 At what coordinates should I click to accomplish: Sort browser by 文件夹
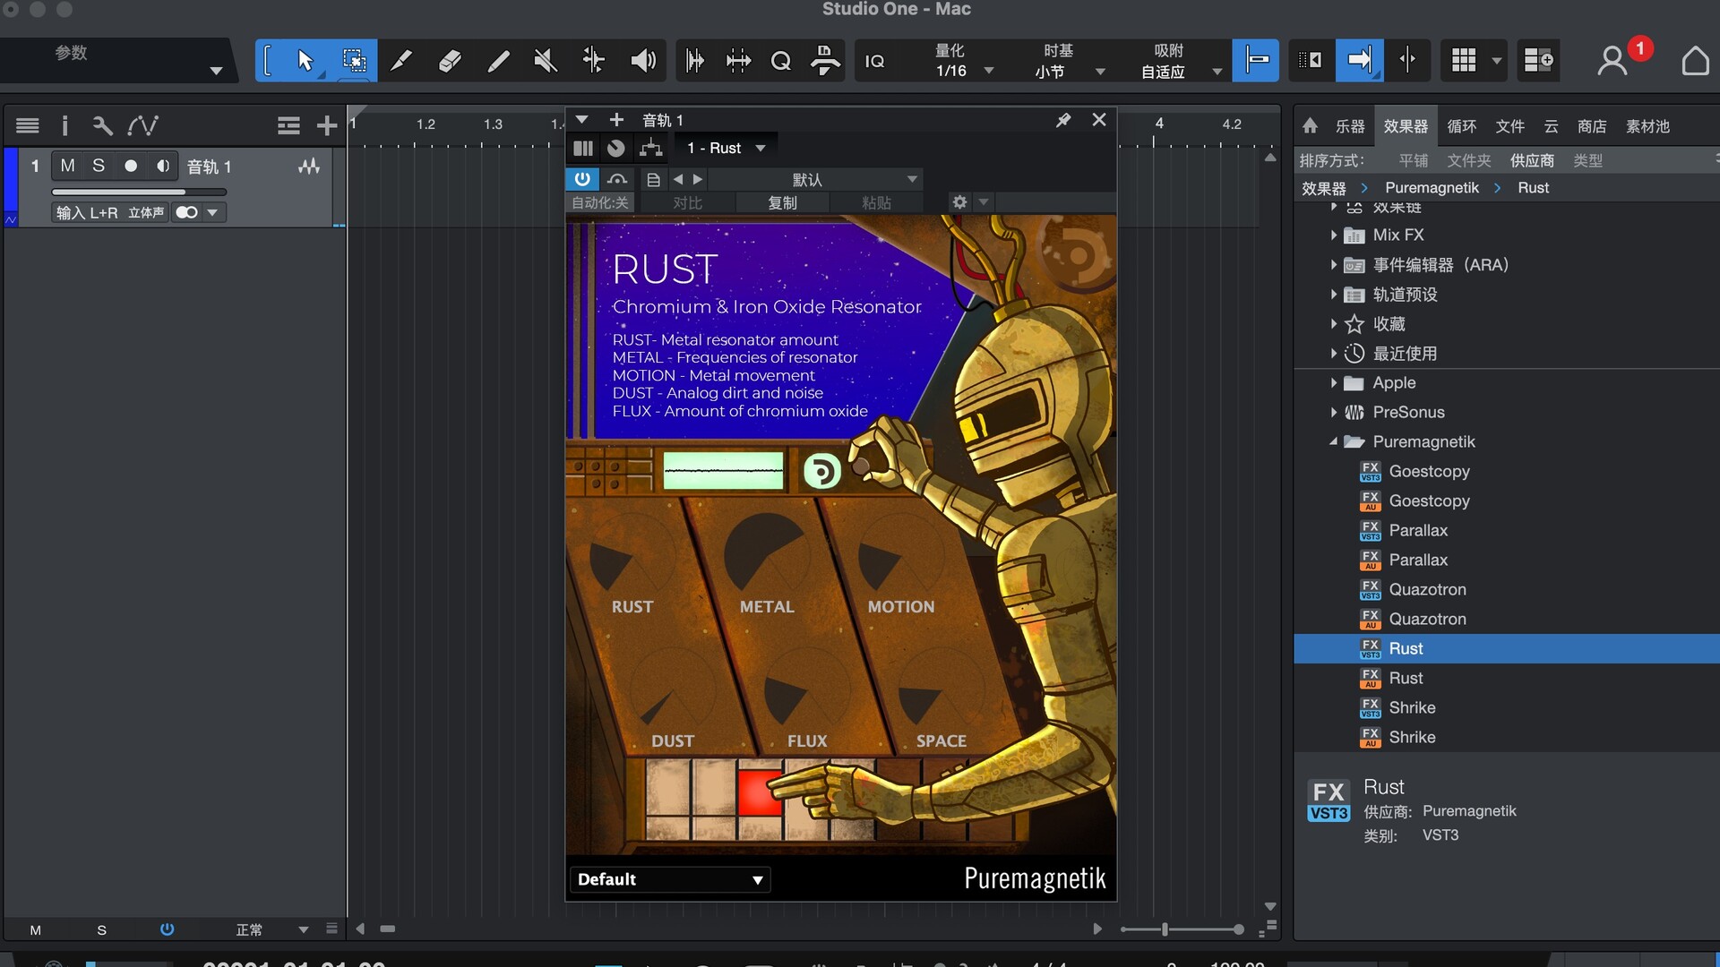[x=1469, y=160]
